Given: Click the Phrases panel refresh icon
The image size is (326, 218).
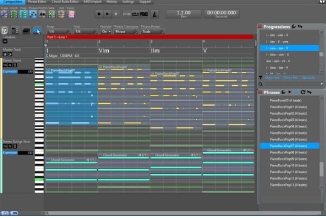Looking at the screenshot, I should click(x=303, y=92).
